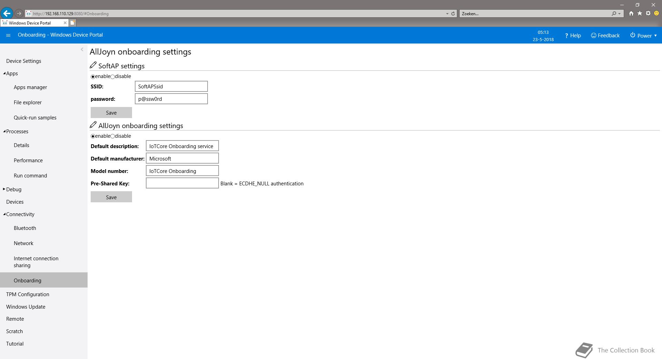Open process Details page
The image size is (662, 359).
click(21, 145)
